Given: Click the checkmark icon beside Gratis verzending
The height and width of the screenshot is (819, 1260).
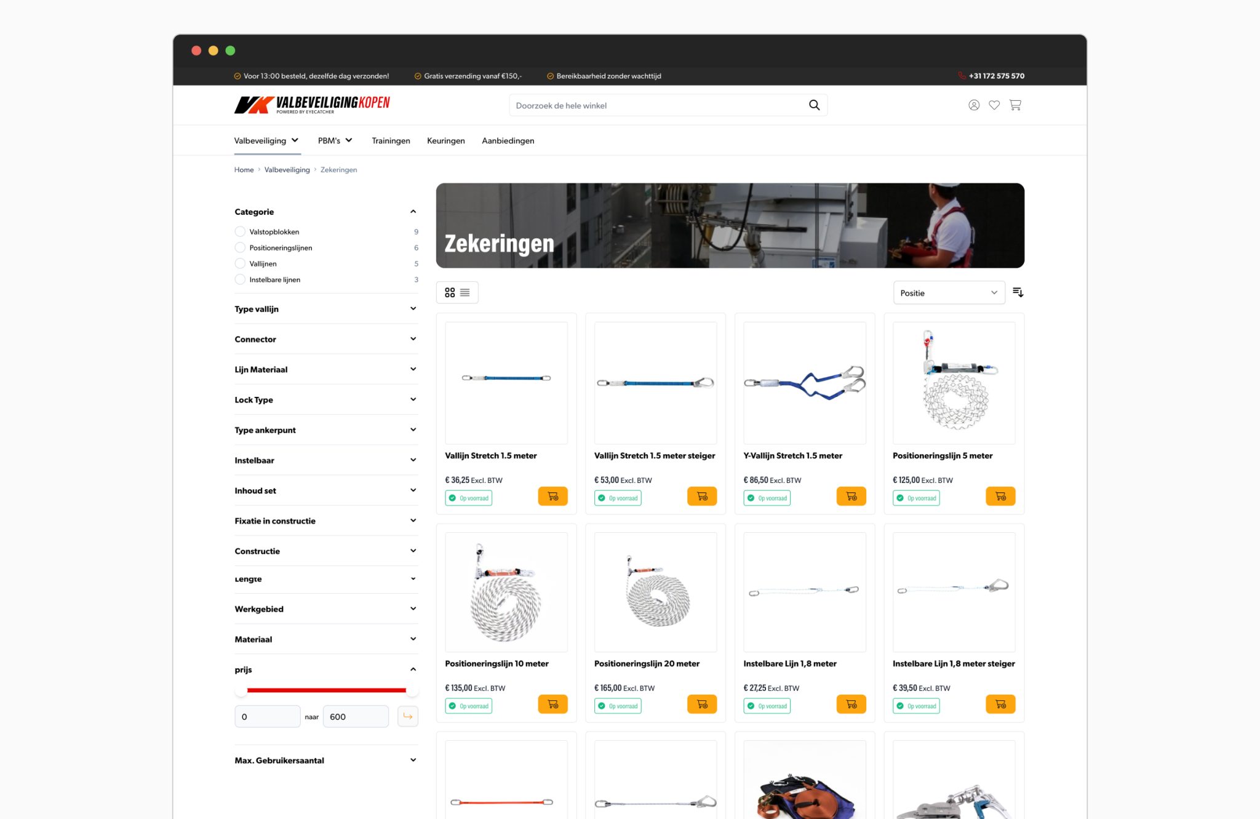Looking at the screenshot, I should [418, 76].
